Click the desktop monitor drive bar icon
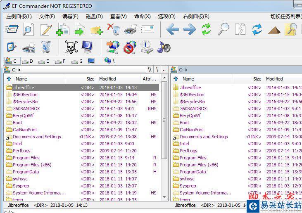302x213 pixels. point(91,61)
